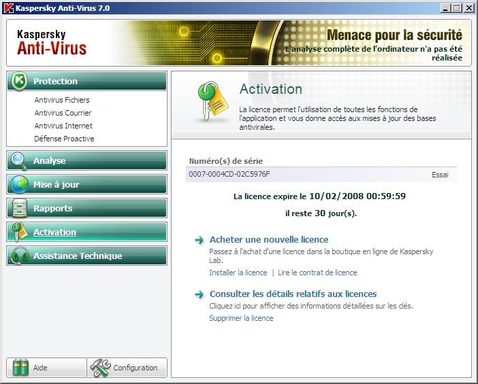Select the serial number 0007-0004CD-02C5976F row
The width and height of the screenshot is (478, 384).
pyautogui.click(x=321, y=175)
